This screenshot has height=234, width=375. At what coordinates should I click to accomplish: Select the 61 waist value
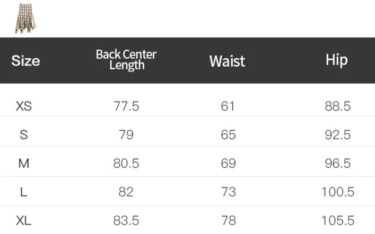tap(228, 106)
